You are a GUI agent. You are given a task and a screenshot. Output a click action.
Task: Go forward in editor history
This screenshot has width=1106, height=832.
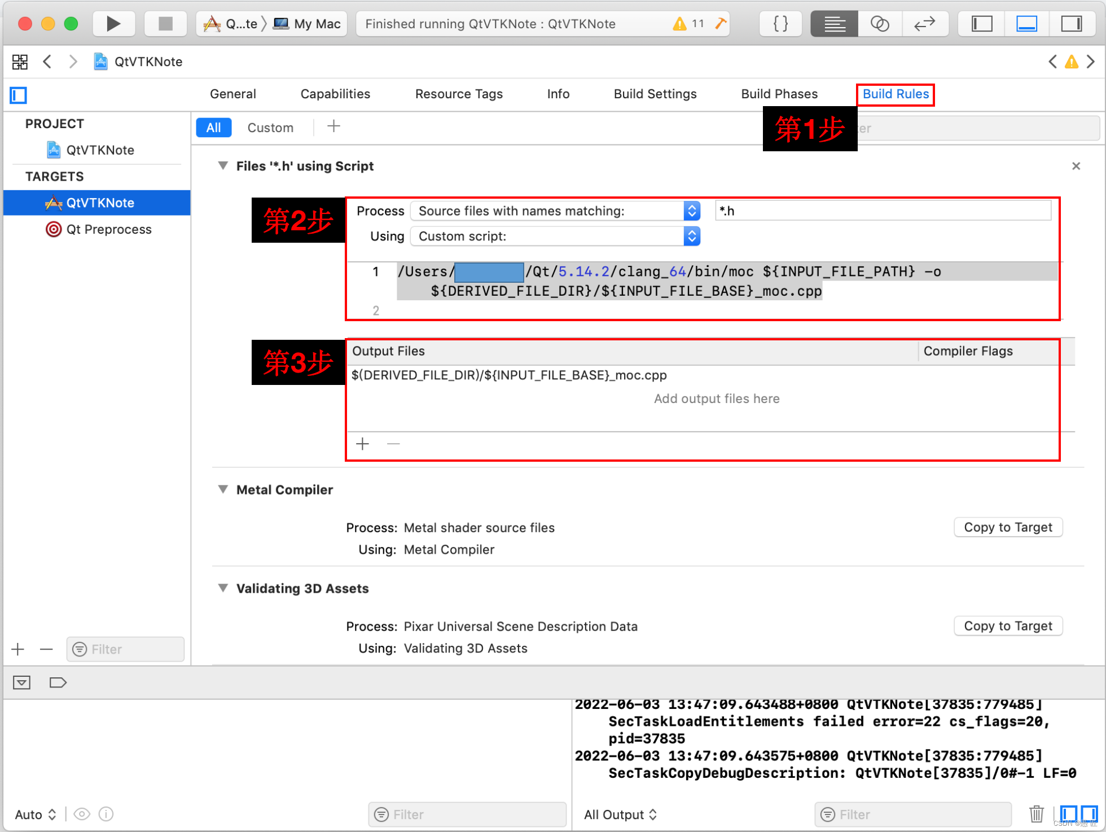[x=73, y=62]
